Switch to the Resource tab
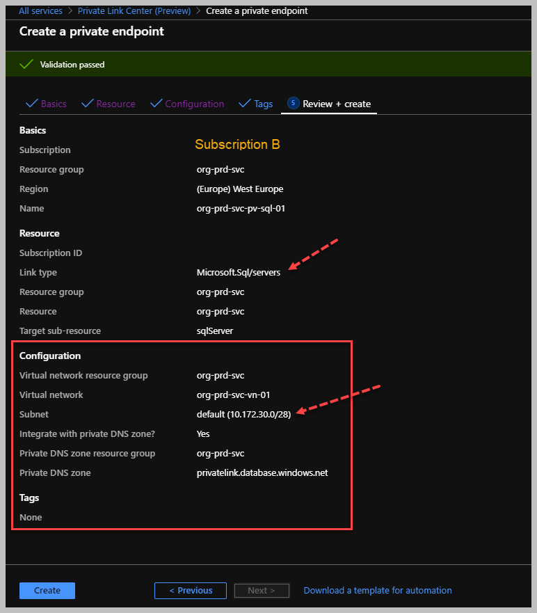The height and width of the screenshot is (613, 537). [115, 104]
